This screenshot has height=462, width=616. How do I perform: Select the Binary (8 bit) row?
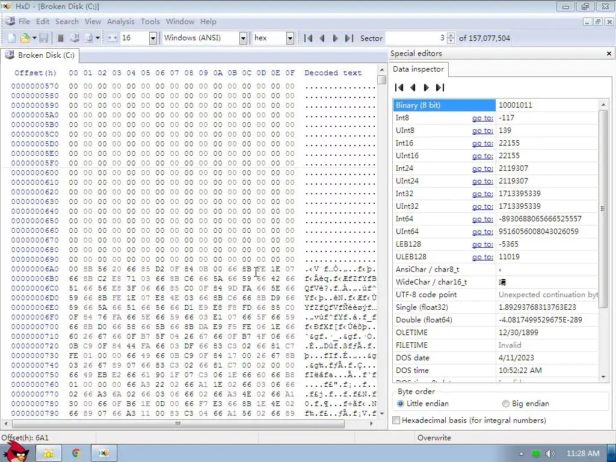(496, 105)
